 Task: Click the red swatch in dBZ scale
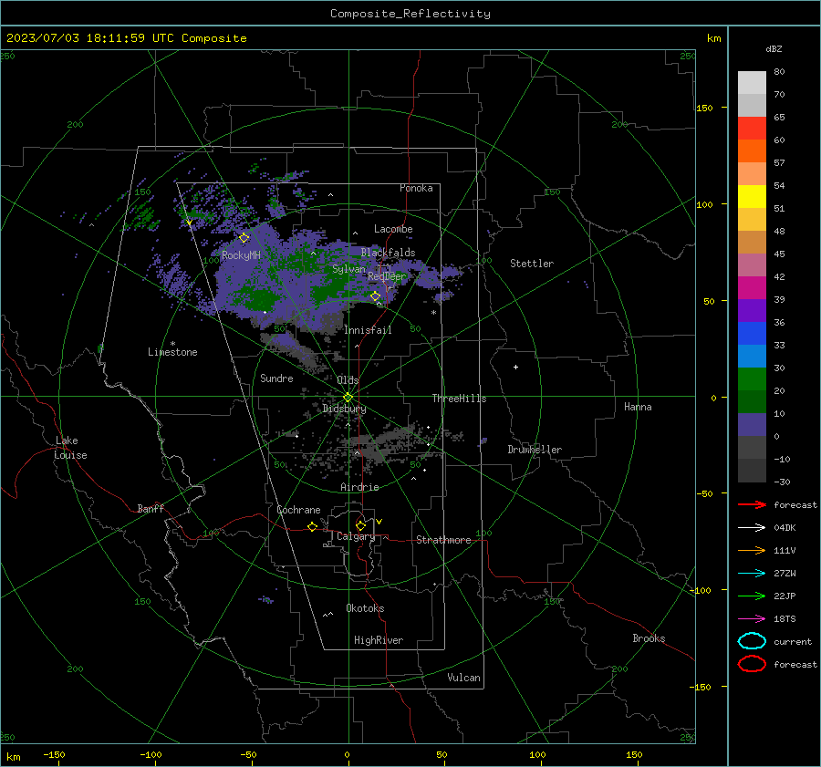(752, 129)
